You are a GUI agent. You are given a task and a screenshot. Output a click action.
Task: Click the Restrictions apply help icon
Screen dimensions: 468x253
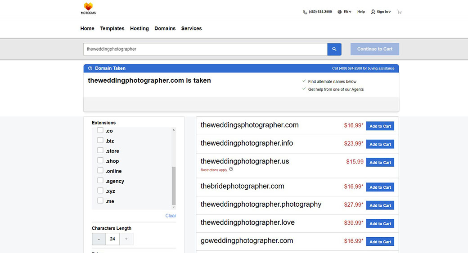coord(231,169)
